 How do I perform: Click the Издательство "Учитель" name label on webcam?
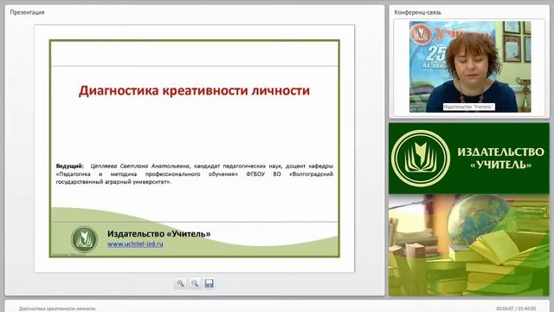(469, 107)
